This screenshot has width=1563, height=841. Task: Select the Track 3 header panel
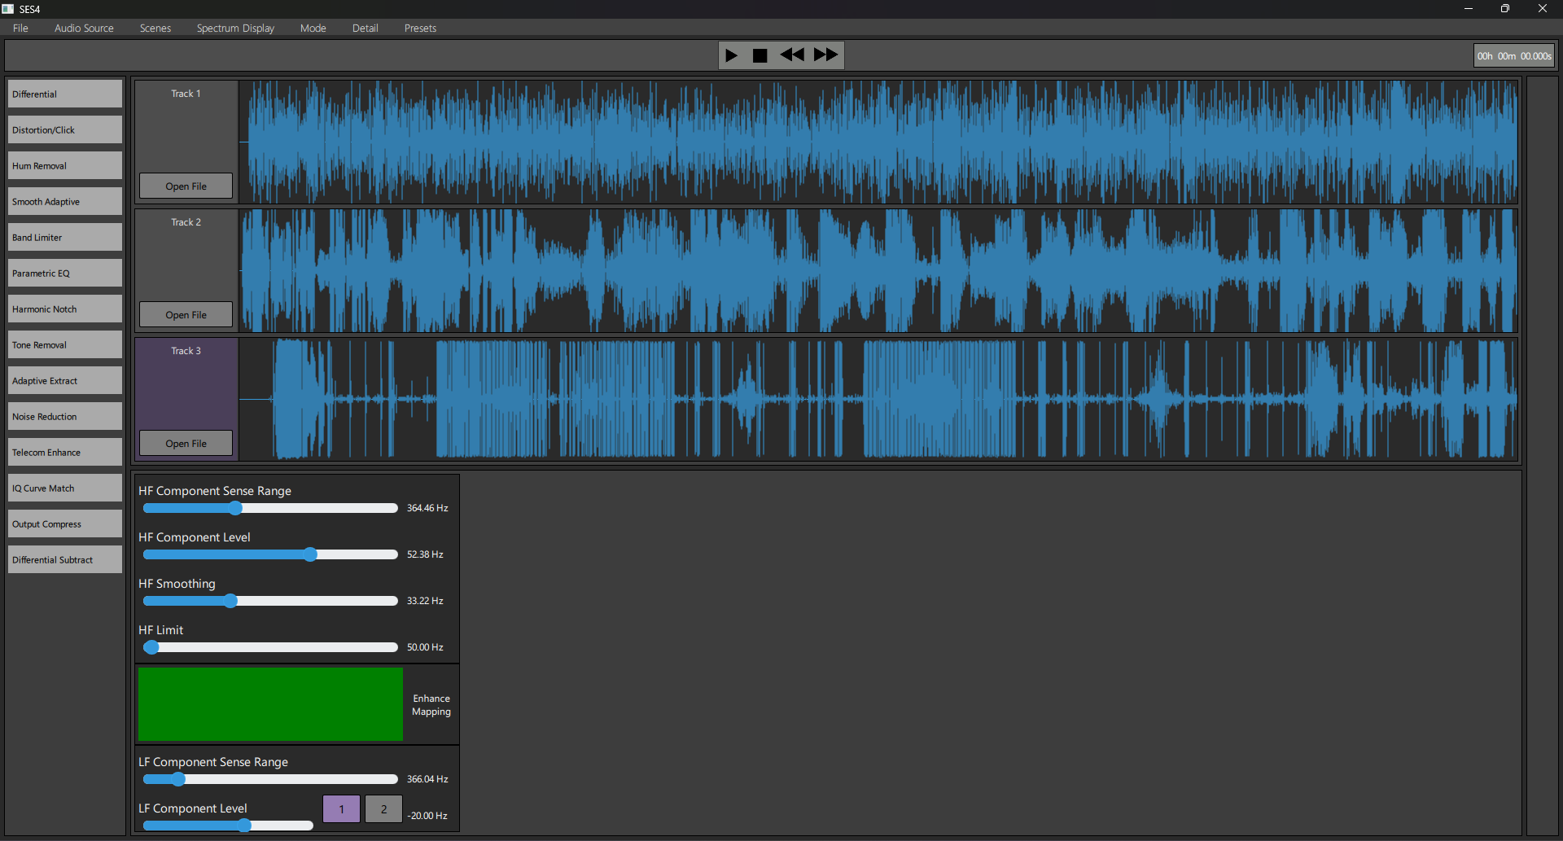[186, 383]
